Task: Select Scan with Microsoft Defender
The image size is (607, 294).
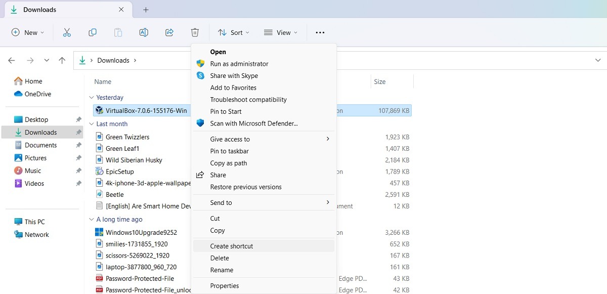Action: click(253, 123)
